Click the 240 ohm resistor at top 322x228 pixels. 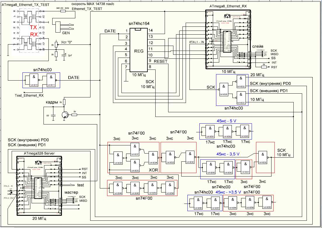[x=63, y=11]
